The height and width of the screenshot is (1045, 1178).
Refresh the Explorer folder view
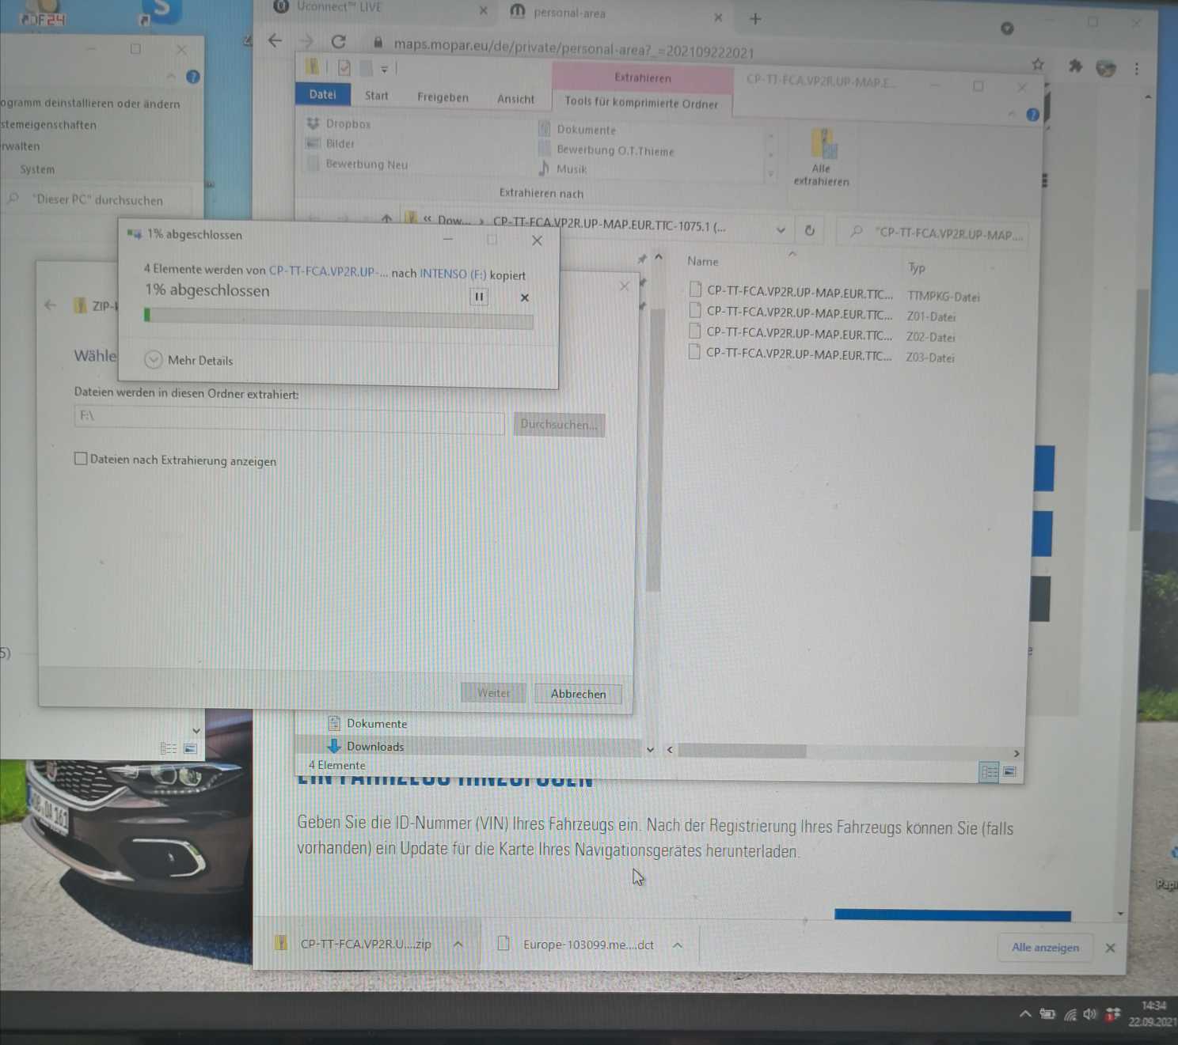click(809, 230)
